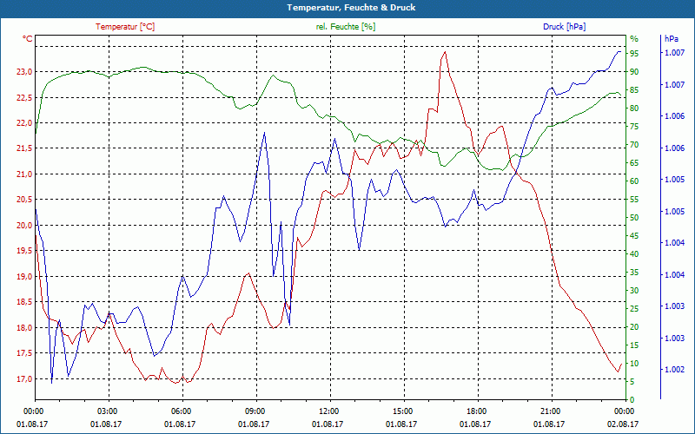Select the '45' humidity axis value
The image size is (695, 434).
(x=634, y=236)
